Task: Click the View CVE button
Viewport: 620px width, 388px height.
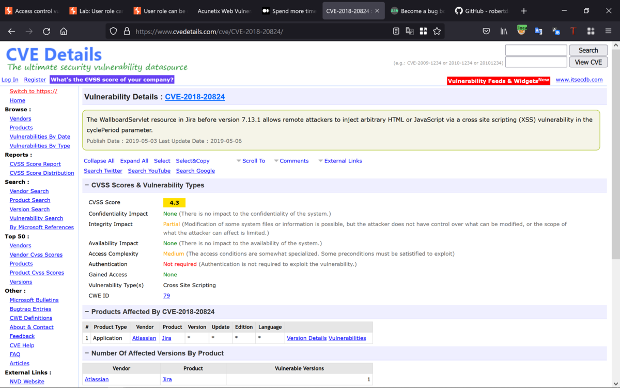Action: 588,62
